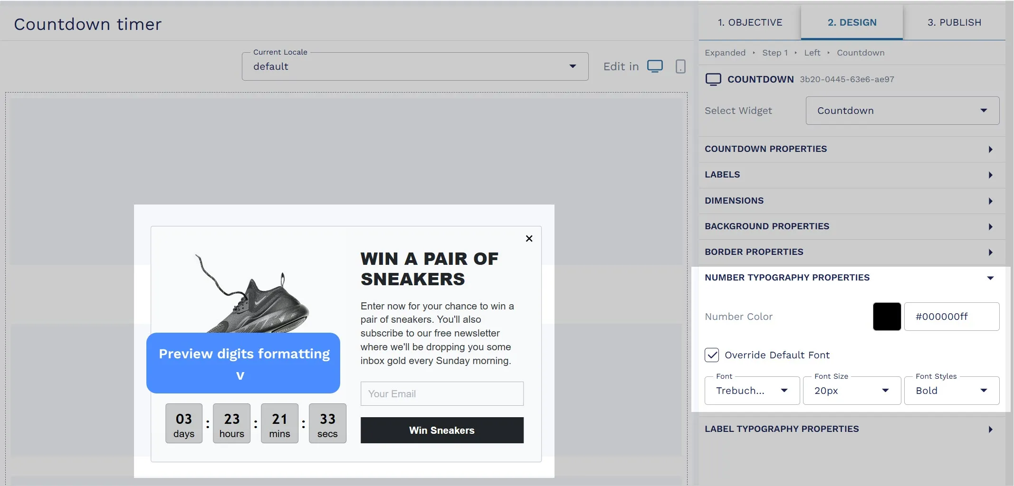Viewport: 1014px width, 486px height.
Task: Click Countdown in the breadcrumb
Action: (861, 53)
